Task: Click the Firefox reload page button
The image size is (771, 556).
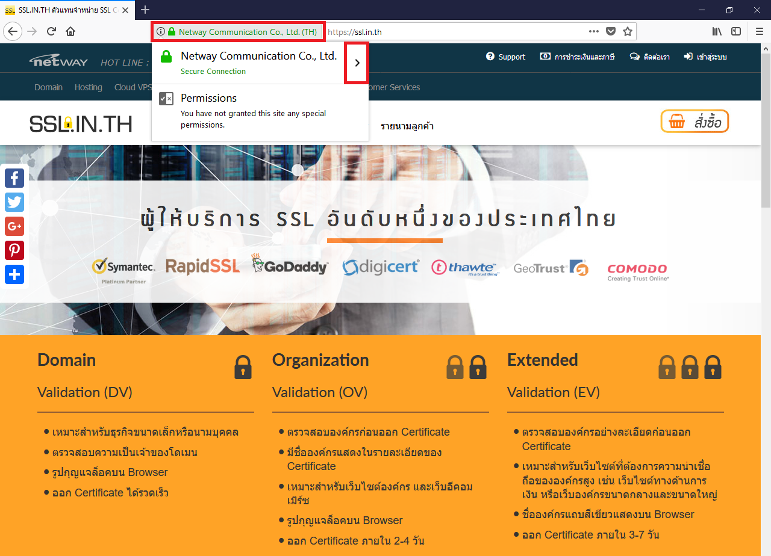Action: pyautogui.click(x=52, y=32)
